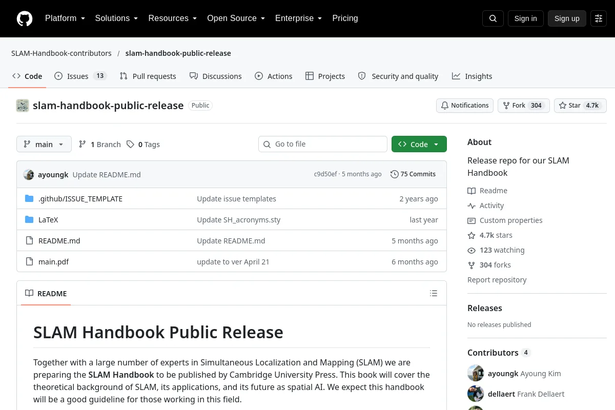Click the search magnifier button
Screen dimensions: 615x410
(493, 18)
